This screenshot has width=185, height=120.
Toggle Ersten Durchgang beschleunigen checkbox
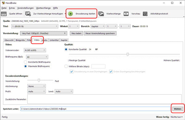[x=111, y=72]
